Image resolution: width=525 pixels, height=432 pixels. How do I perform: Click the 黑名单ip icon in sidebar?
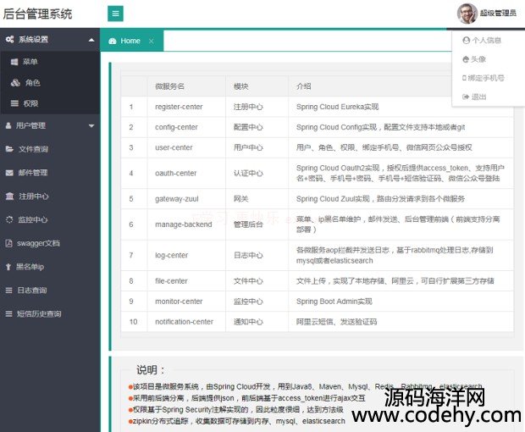click(9, 266)
